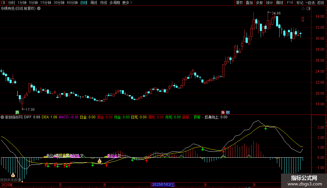Click the 用到未来数据 warning text
The image size is (327, 188).
click(11, 180)
